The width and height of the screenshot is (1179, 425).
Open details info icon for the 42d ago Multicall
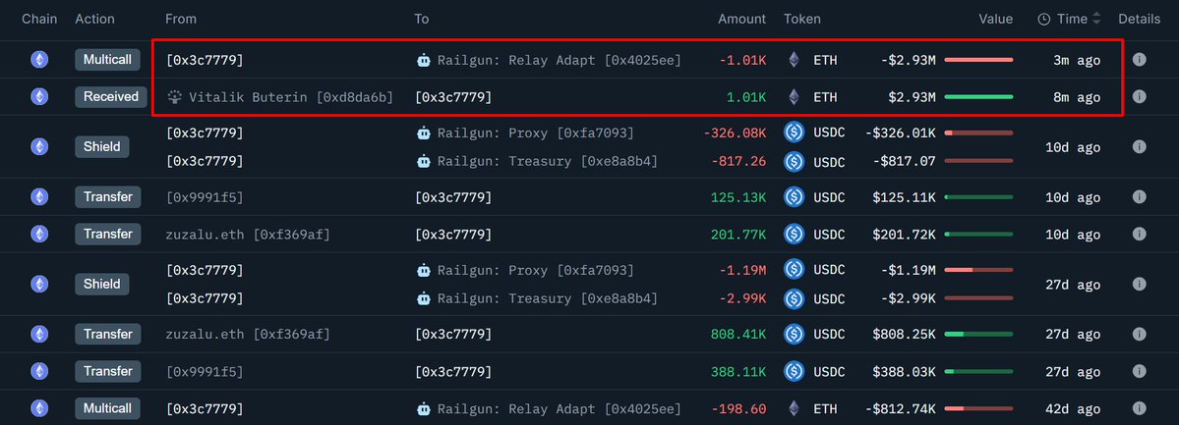1139,408
